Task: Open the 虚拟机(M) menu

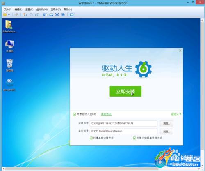Action: (x=42, y=9)
